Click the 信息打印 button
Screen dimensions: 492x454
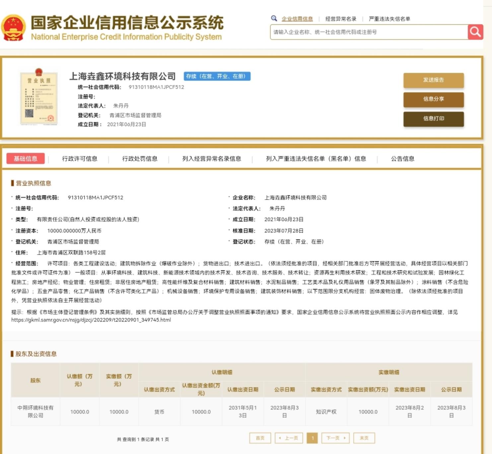click(x=433, y=119)
